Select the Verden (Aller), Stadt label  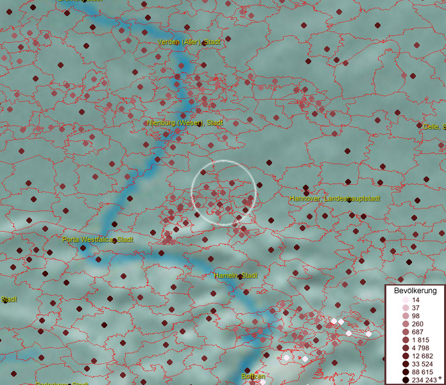(189, 42)
